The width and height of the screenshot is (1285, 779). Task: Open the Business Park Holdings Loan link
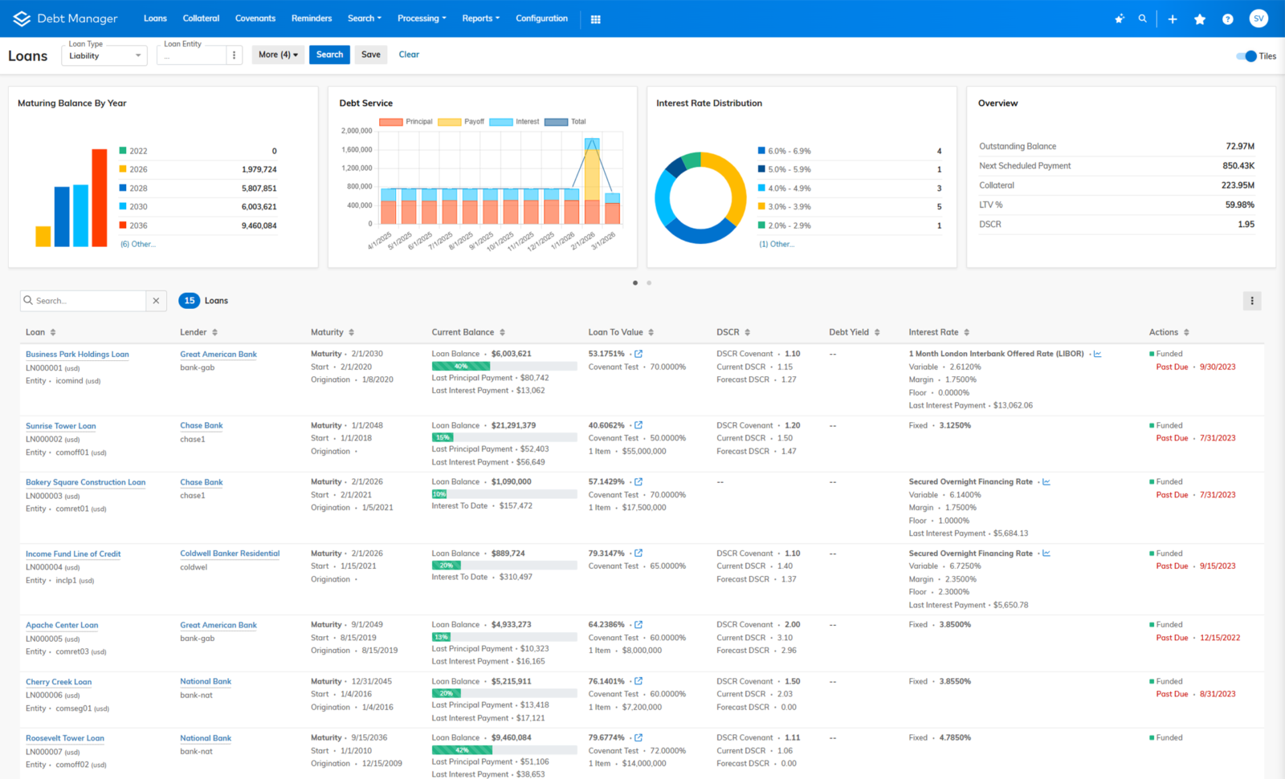click(x=77, y=354)
